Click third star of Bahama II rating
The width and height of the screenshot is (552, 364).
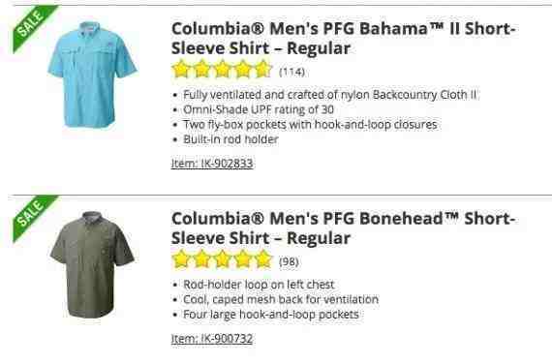222,69
